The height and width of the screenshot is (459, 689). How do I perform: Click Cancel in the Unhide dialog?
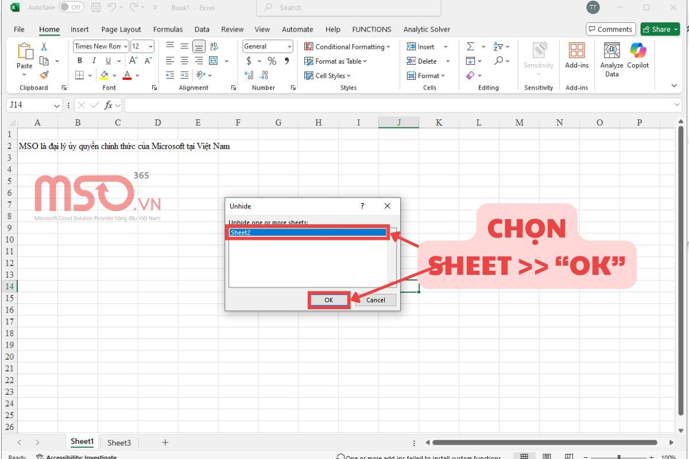(376, 300)
